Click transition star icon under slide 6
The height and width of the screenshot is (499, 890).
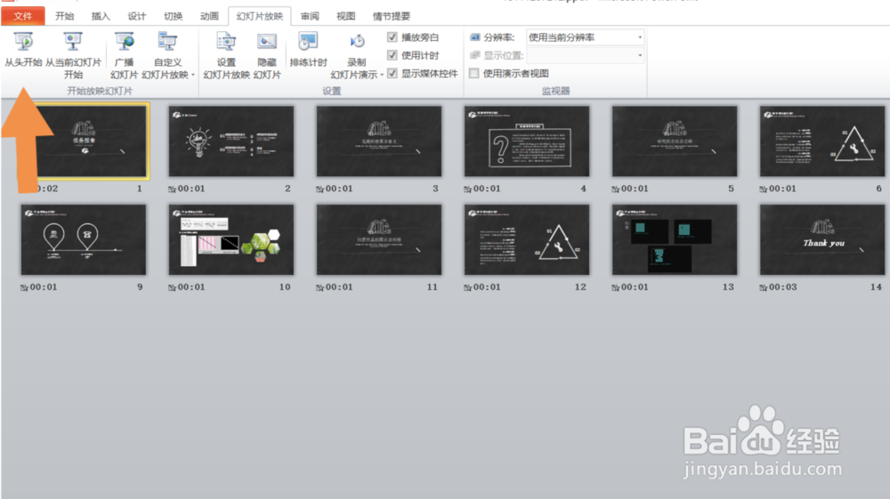click(x=764, y=189)
